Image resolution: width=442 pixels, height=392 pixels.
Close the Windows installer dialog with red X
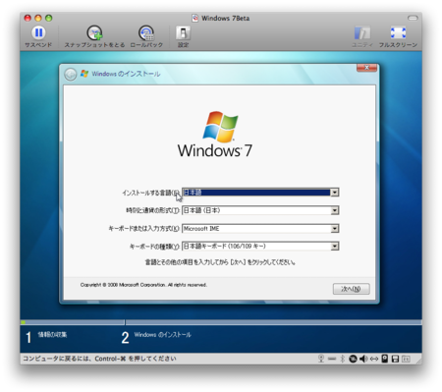tap(366, 68)
